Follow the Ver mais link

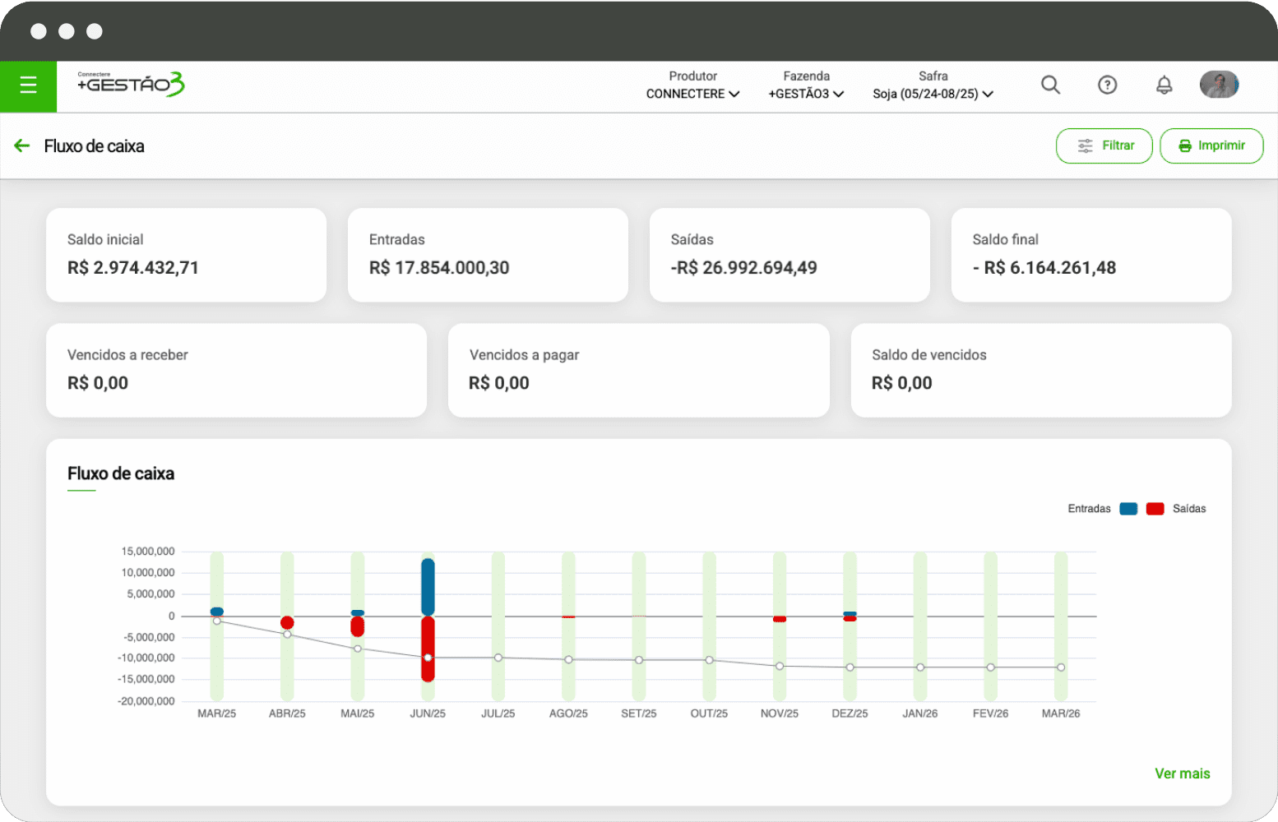[x=1182, y=774]
